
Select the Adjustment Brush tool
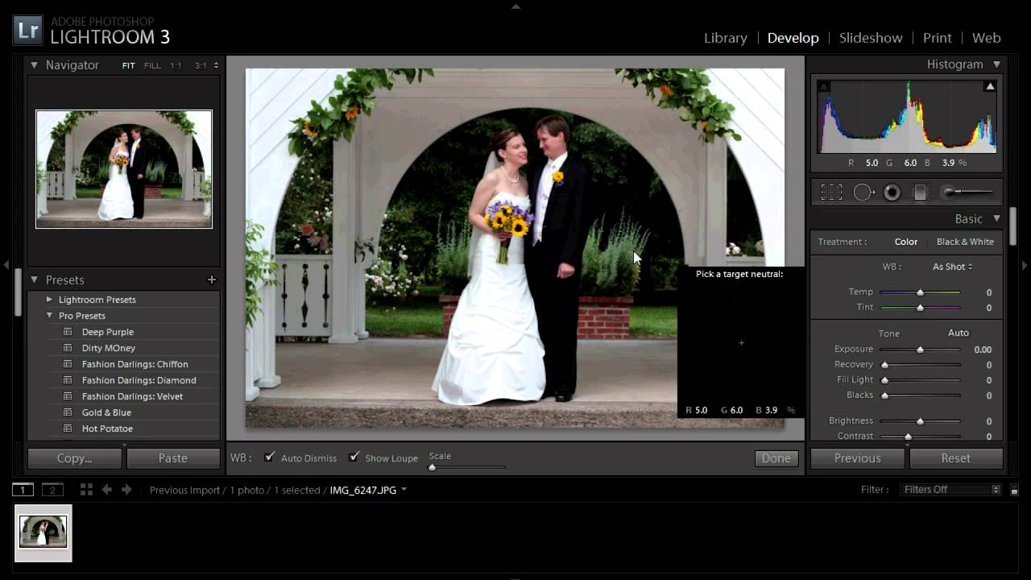pyautogui.click(x=967, y=192)
